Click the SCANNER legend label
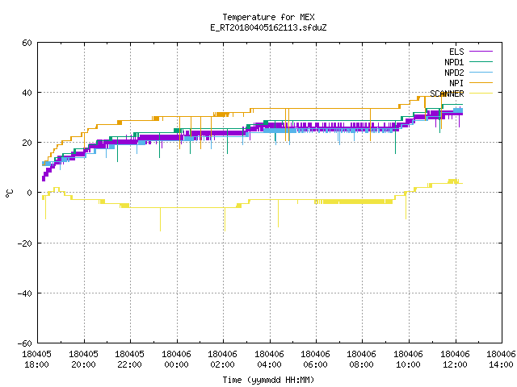 [447, 94]
